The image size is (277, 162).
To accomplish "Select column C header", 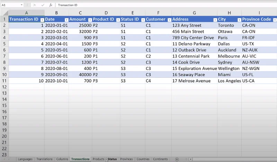I will click(x=80, y=13).
